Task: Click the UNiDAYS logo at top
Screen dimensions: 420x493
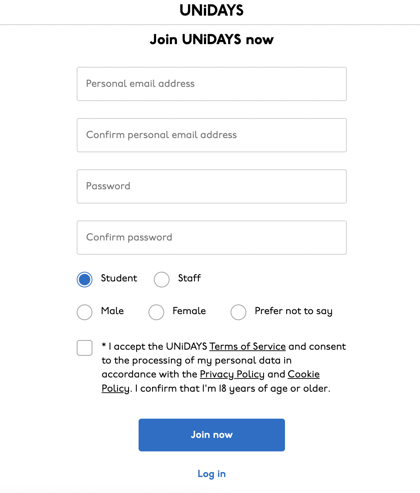Action: click(x=211, y=10)
